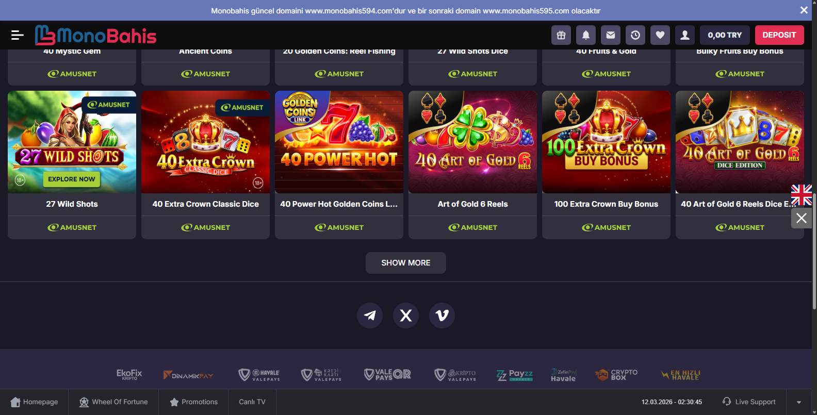Go to Wheel Of Fortune tab
817x415 pixels.
(x=113, y=402)
